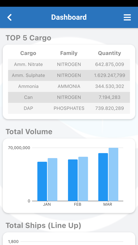Tap the Total Ships (Line Up) heading
This screenshot has width=138, height=245.
[x=43, y=225]
